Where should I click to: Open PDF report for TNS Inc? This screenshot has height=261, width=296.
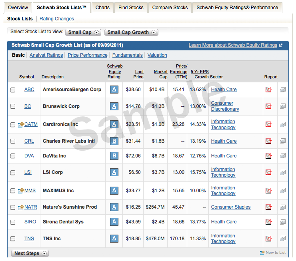pyautogui.click(x=268, y=238)
